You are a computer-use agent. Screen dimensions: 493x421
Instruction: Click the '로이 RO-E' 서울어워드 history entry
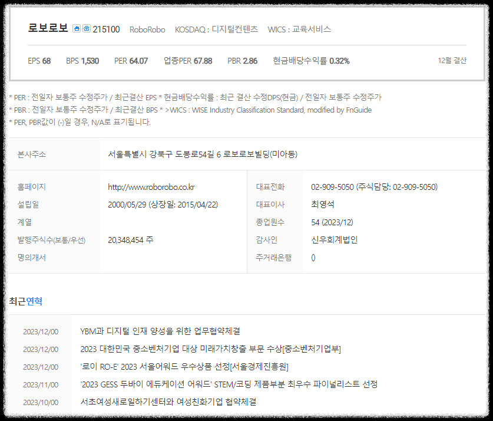point(184,367)
